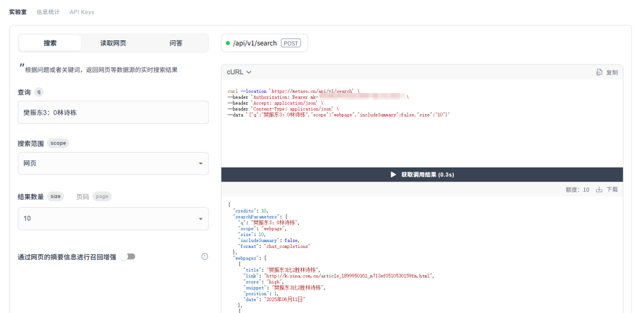Image resolution: width=640 pixels, height=313 pixels.
Task: Open the 实验室 top tab
Action: pos(18,12)
